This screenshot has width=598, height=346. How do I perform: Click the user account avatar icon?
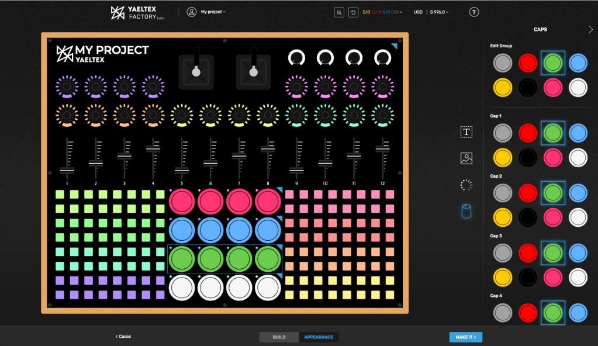[192, 12]
